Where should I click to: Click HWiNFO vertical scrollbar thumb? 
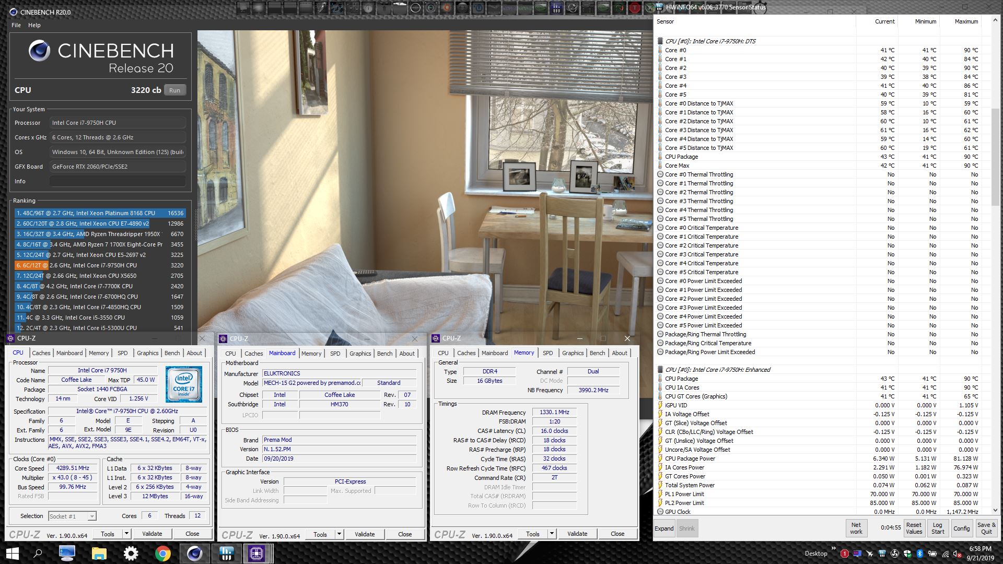(995, 157)
